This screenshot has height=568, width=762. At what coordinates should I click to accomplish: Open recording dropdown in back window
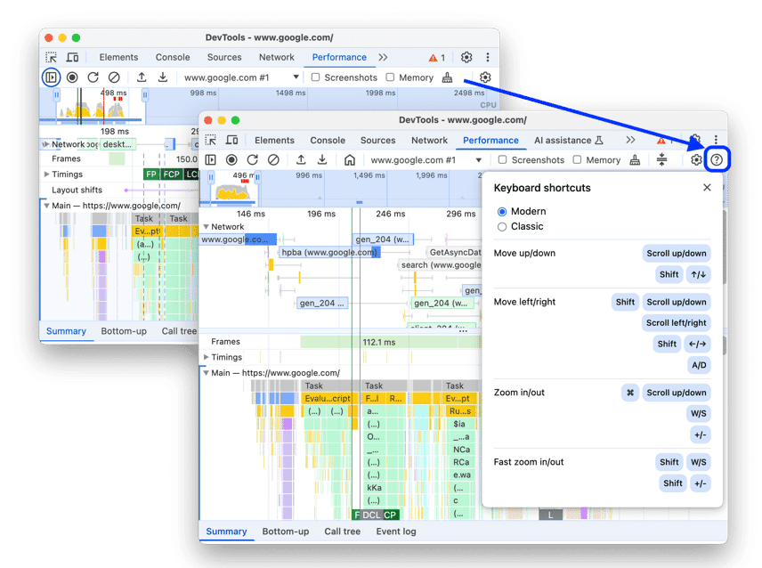[241, 77]
